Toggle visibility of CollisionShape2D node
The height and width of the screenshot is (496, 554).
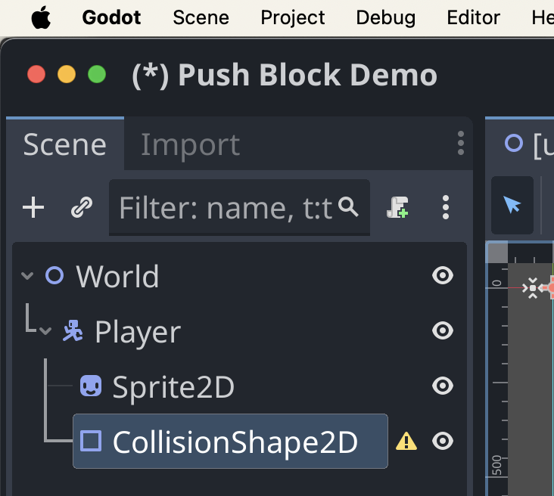442,441
